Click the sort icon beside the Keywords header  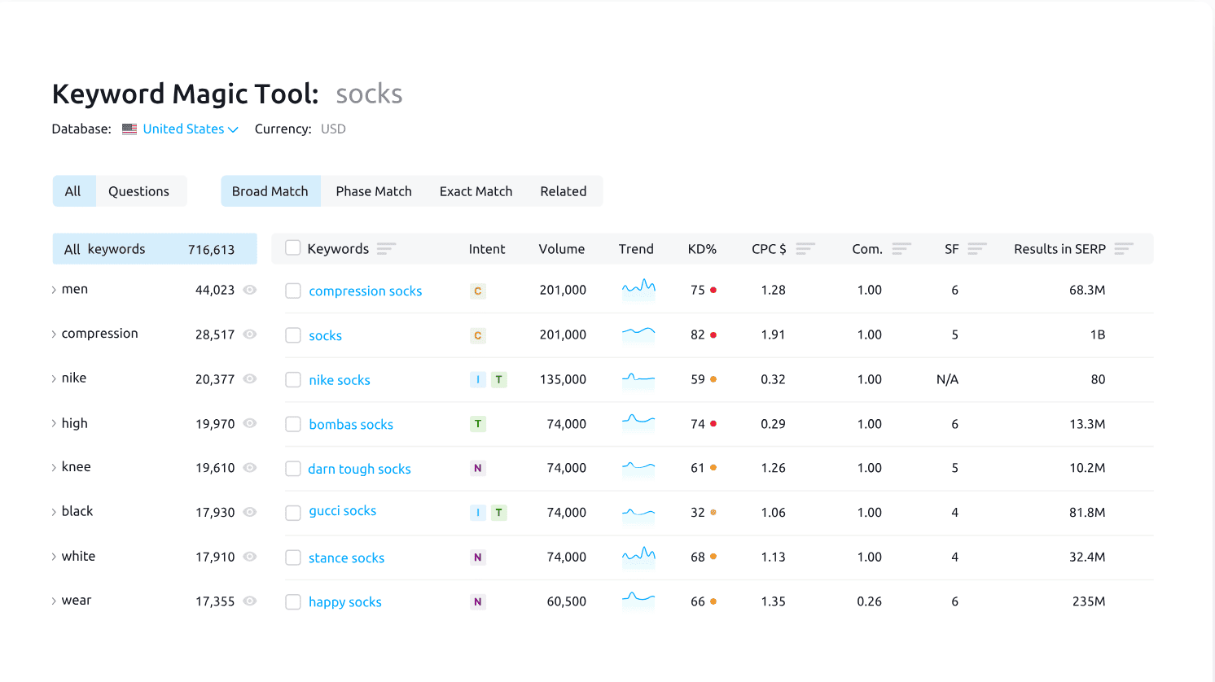tap(386, 248)
